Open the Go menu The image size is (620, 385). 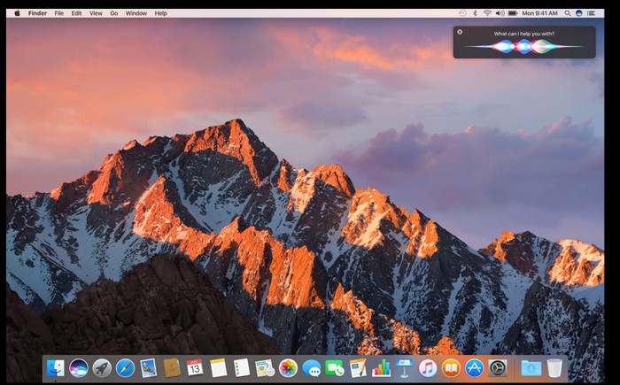[114, 13]
